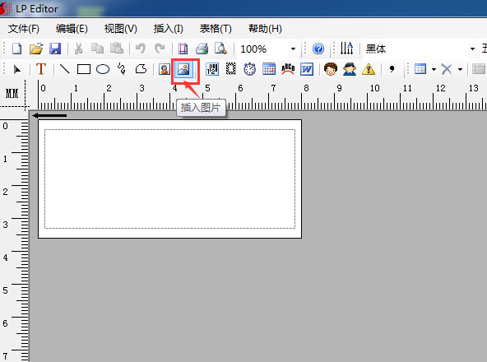The width and height of the screenshot is (487, 362).
Task: Click the insert table grid icon
Action: (x=420, y=69)
